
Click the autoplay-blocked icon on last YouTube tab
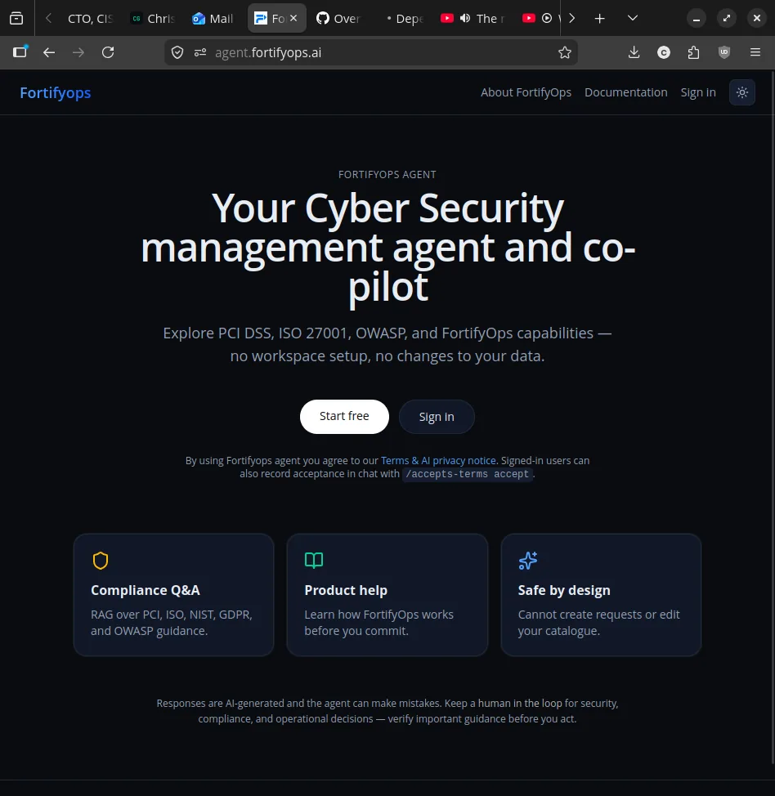coord(546,18)
